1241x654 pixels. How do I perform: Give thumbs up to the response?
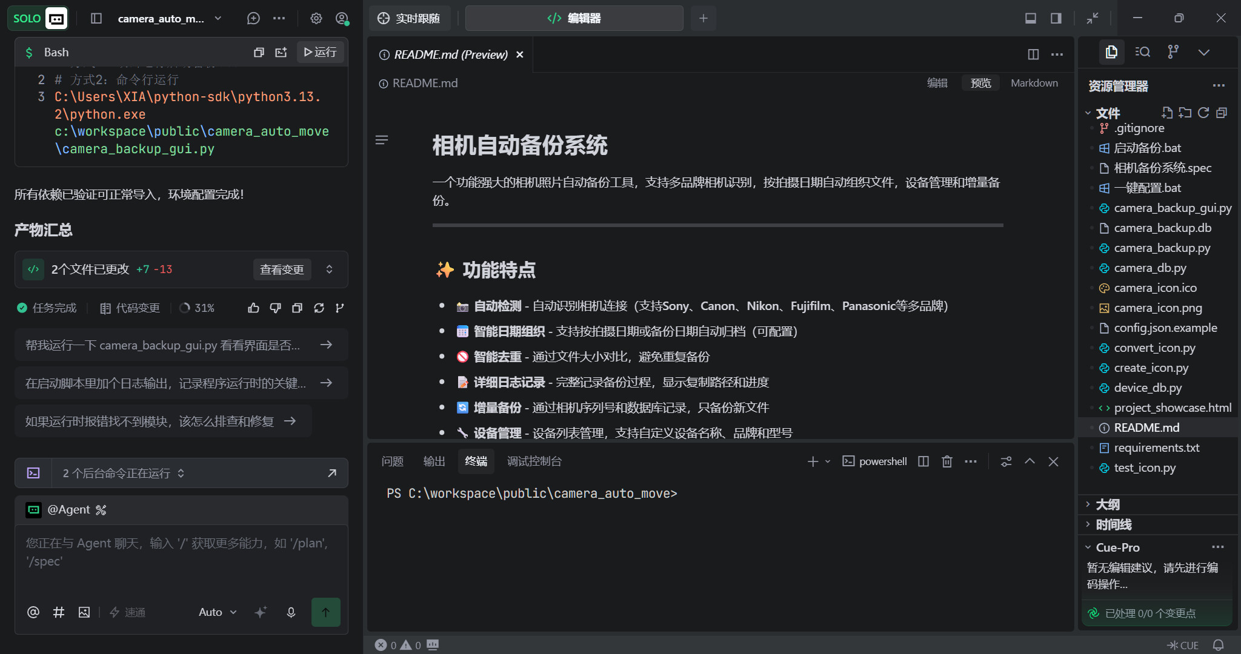253,308
